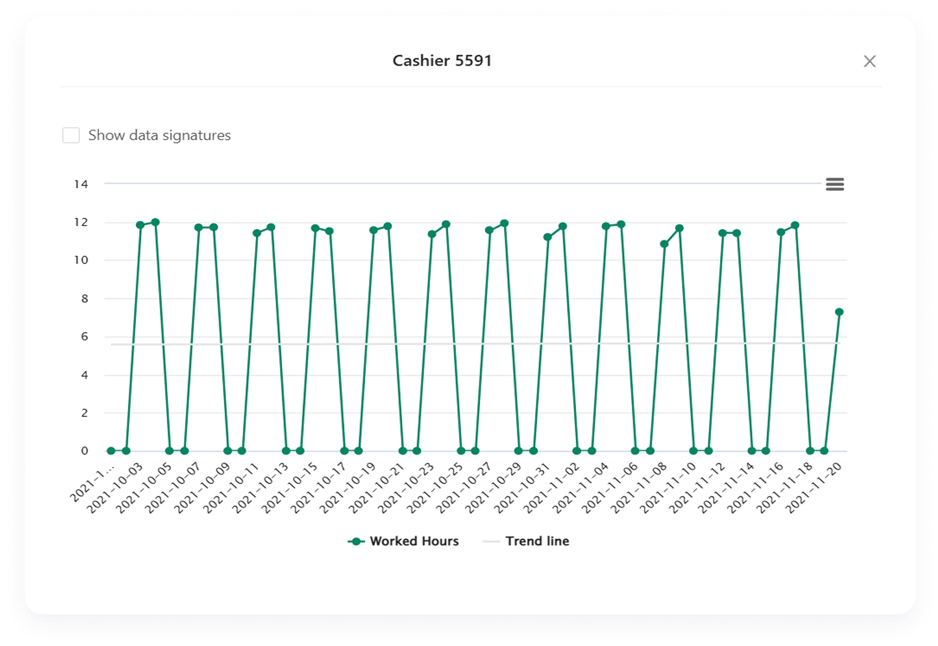
Task: Click the x-axis label 2021-10-03
Action: tap(115, 488)
